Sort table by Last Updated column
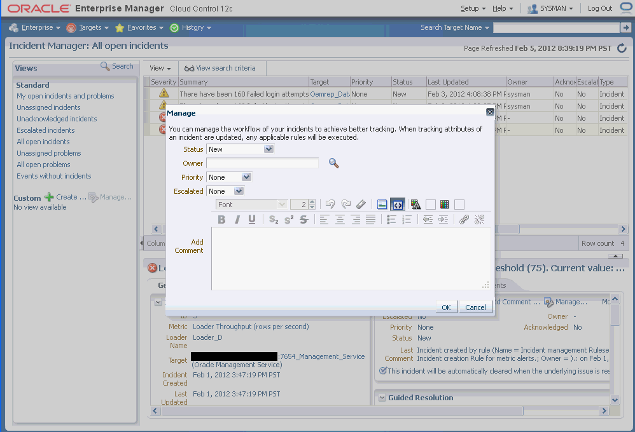This screenshot has width=635, height=432. [x=466, y=82]
